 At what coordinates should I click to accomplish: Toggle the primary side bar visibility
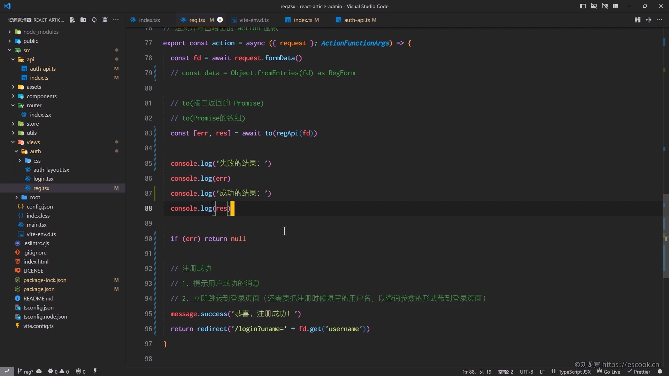point(582,6)
